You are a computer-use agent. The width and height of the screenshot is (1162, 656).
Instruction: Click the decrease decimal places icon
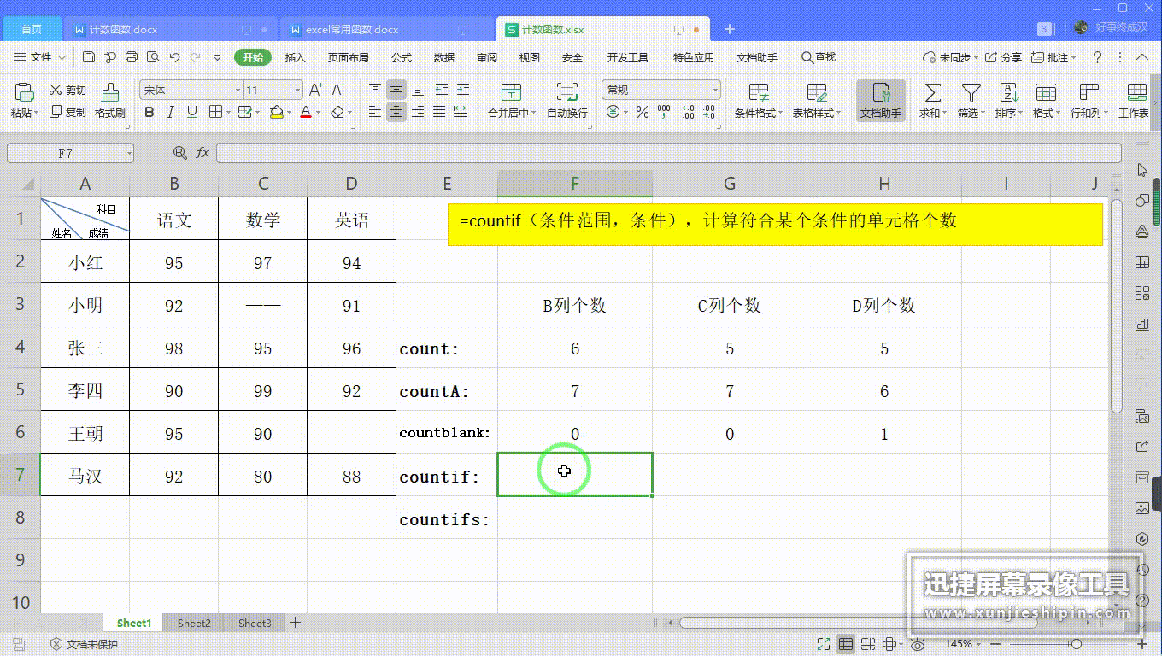[x=710, y=112]
